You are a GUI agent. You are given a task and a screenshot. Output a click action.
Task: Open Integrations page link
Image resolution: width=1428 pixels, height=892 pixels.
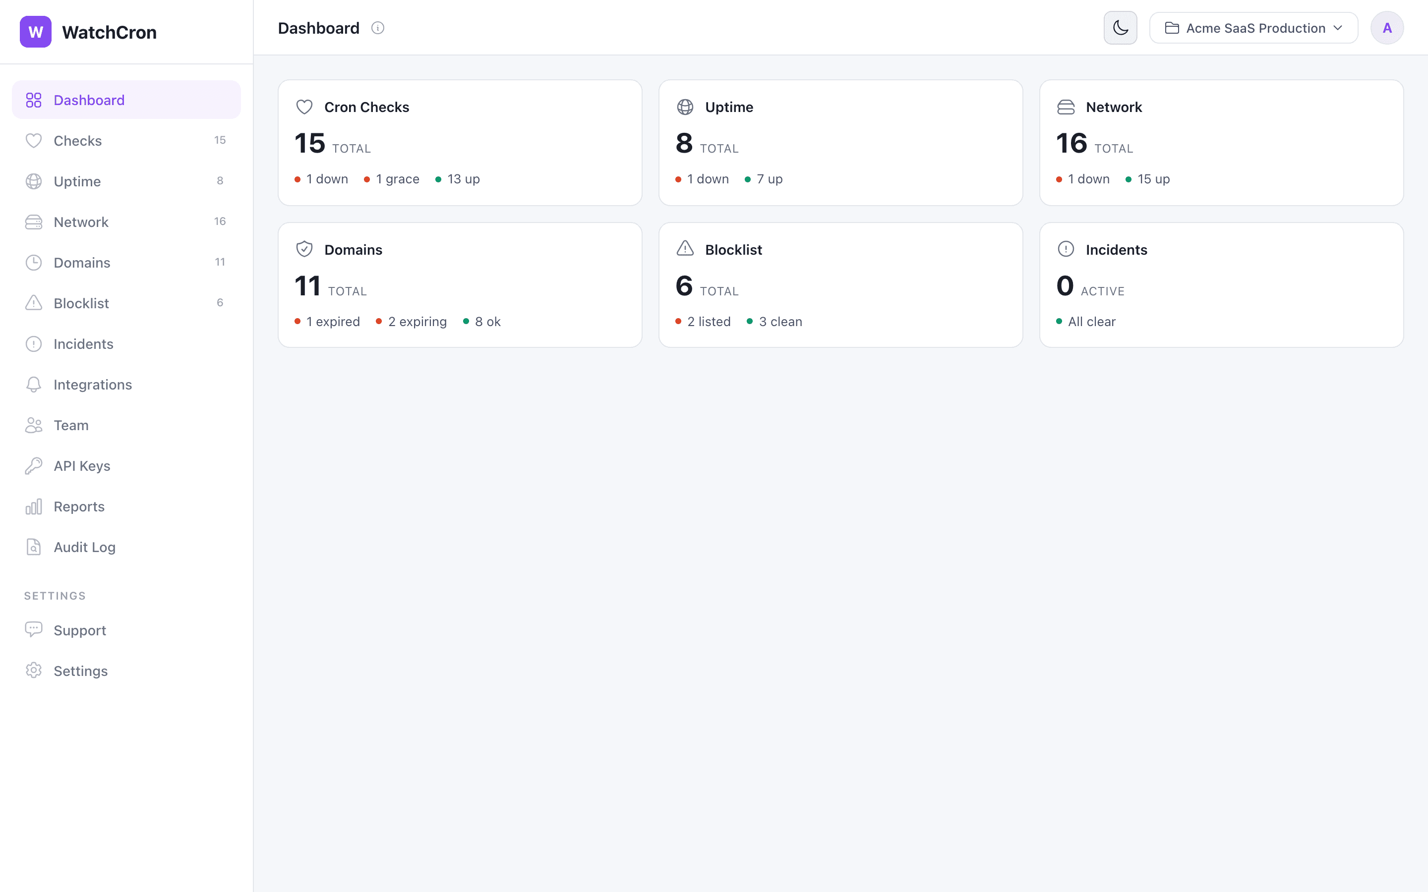(126, 385)
